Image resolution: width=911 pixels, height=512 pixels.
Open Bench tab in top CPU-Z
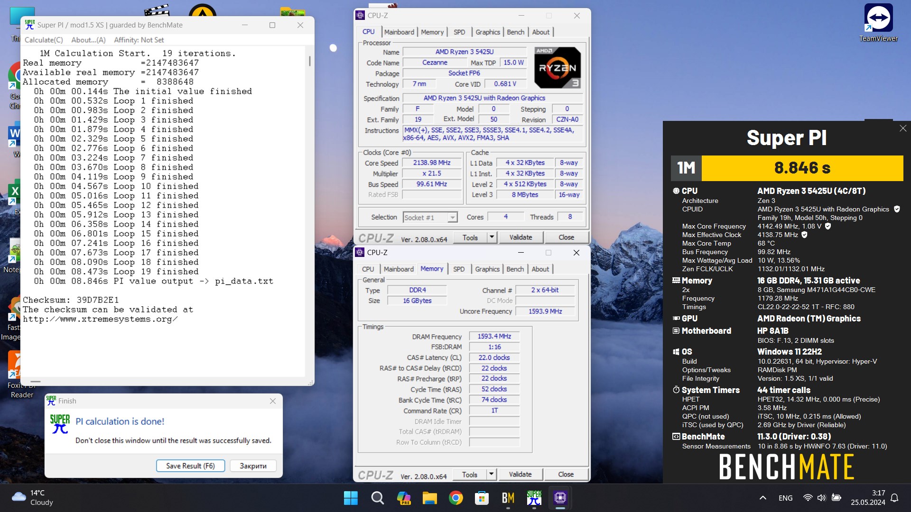516,32
